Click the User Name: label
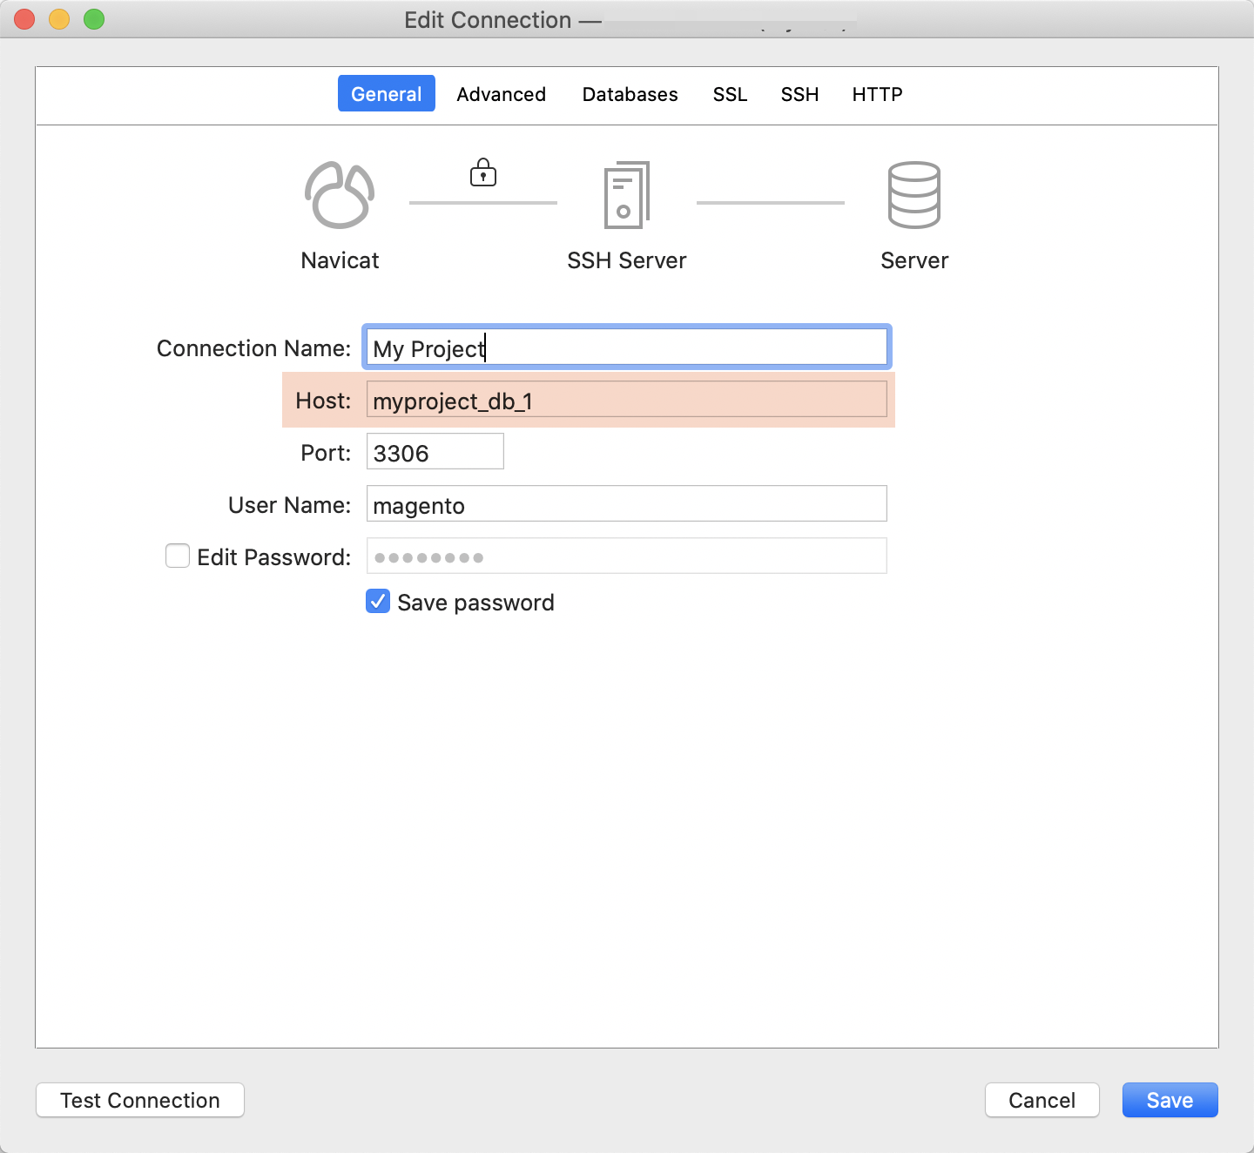Image resolution: width=1254 pixels, height=1153 pixels. 289,505
